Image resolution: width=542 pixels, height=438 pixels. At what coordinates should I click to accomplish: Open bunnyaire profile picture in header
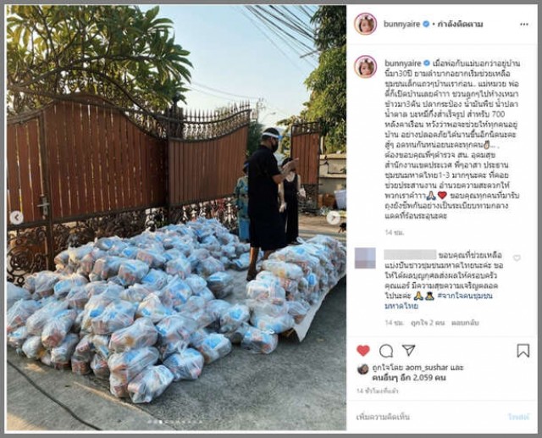click(365, 24)
